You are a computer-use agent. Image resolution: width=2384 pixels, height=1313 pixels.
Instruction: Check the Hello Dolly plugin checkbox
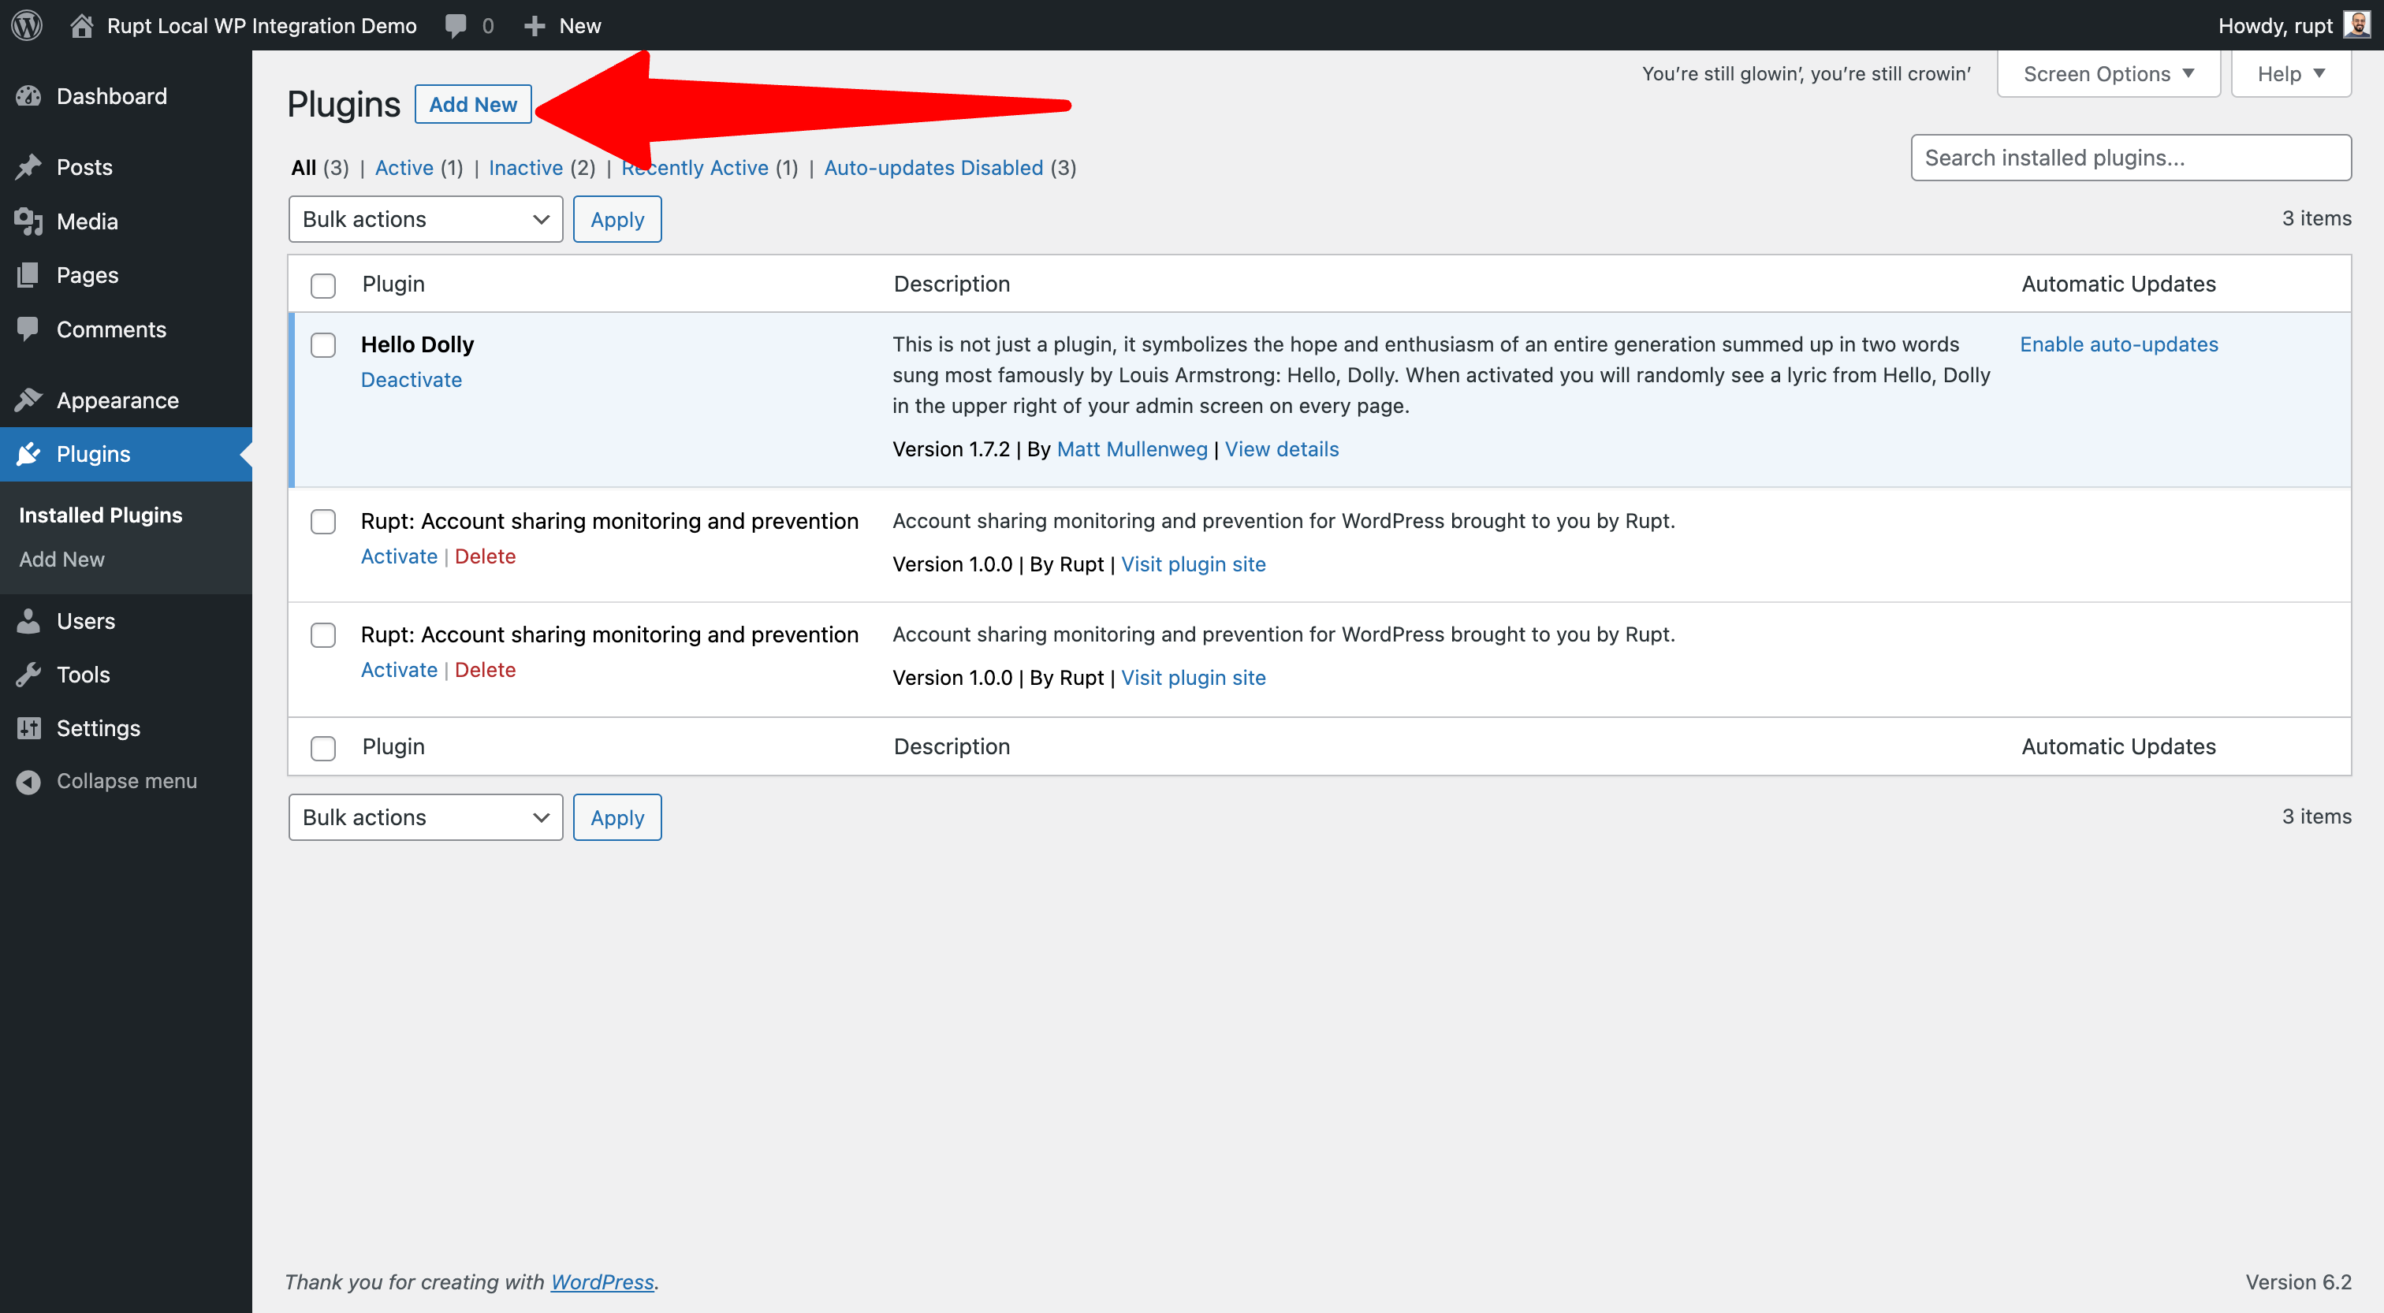point(323,345)
